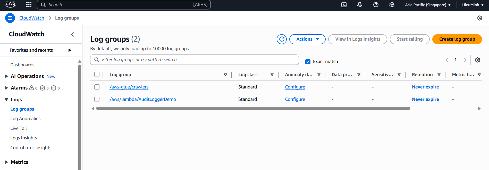Click the hexagon icon at breadcrumb right
The height and width of the screenshot is (170, 489).
pos(480,18)
